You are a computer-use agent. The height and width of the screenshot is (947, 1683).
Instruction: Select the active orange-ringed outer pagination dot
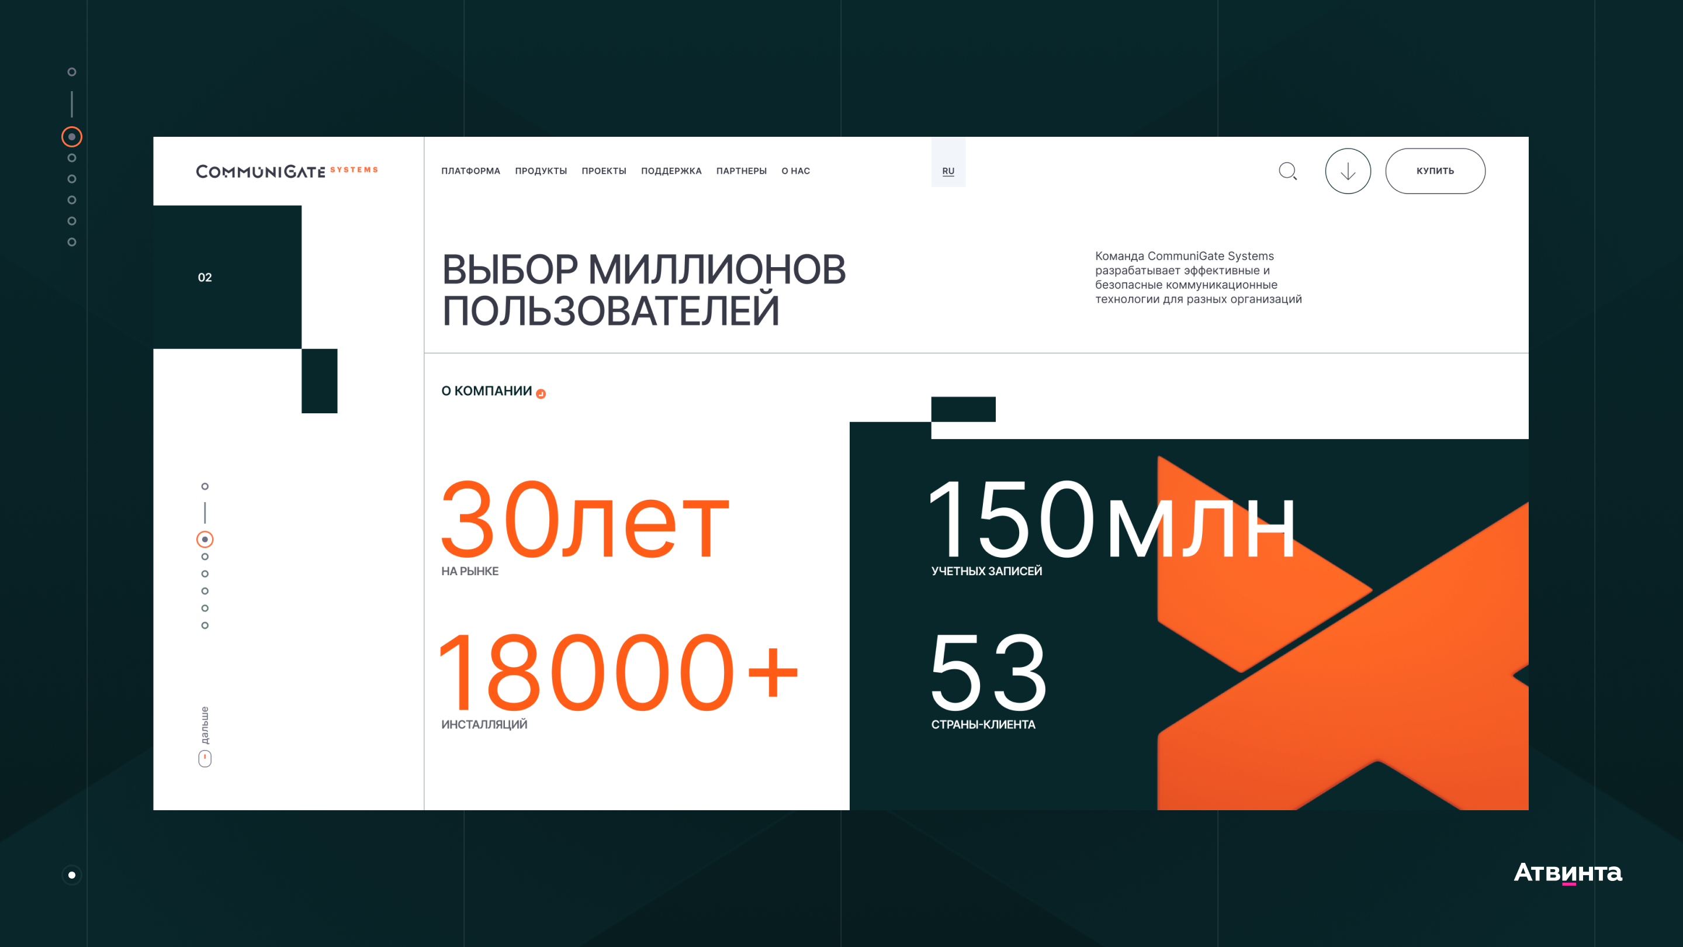pos(72,137)
